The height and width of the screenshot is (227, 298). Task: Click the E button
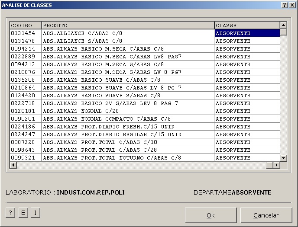23,213
